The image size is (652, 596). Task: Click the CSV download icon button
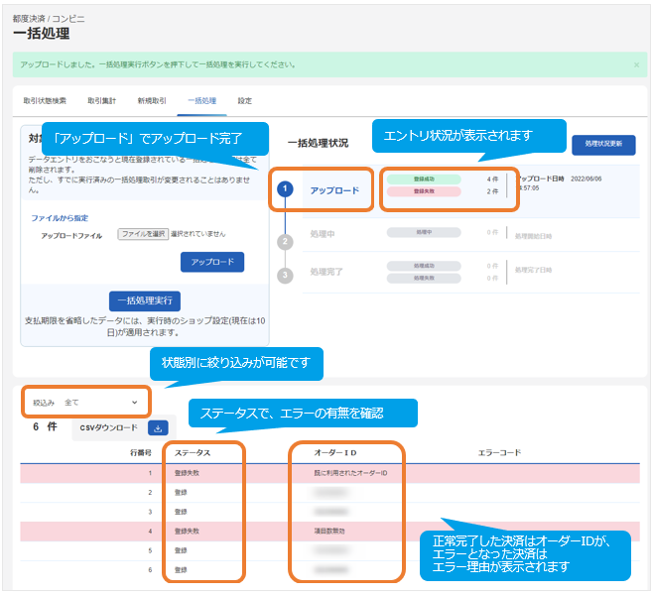click(158, 428)
